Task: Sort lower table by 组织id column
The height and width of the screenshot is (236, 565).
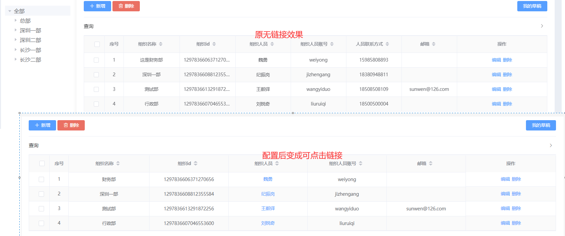Action: tap(196, 163)
